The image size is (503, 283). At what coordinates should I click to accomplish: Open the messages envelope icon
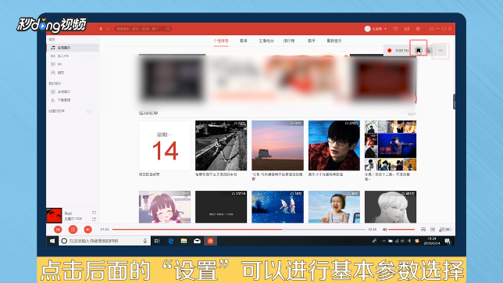pyautogui.click(x=407, y=29)
